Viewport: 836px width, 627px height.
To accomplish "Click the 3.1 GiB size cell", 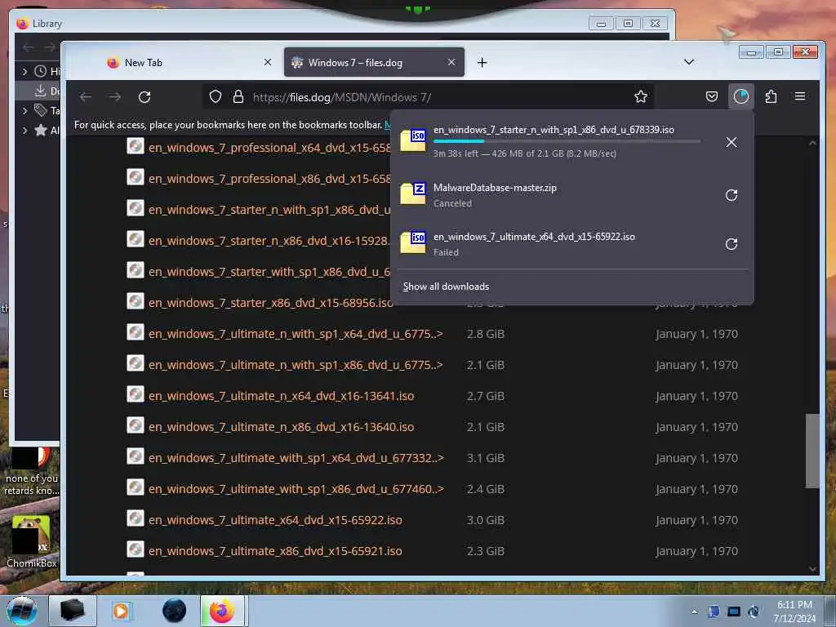I will (x=485, y=458).
